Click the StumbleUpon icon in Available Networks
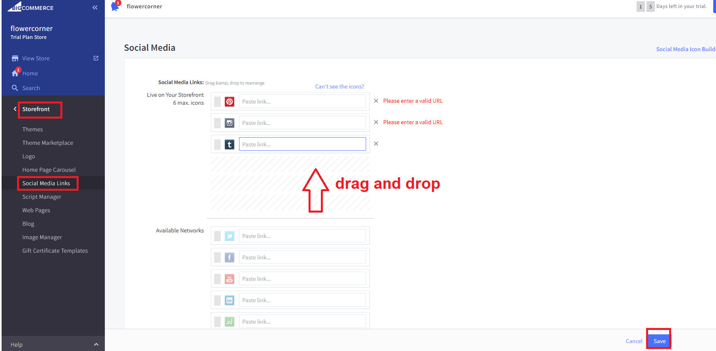 (x=230, y=322)
